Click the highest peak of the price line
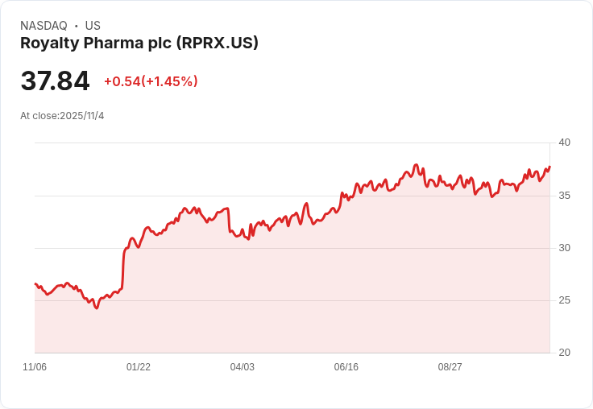Viewport: 593px width, 409px height. (416, 165)
